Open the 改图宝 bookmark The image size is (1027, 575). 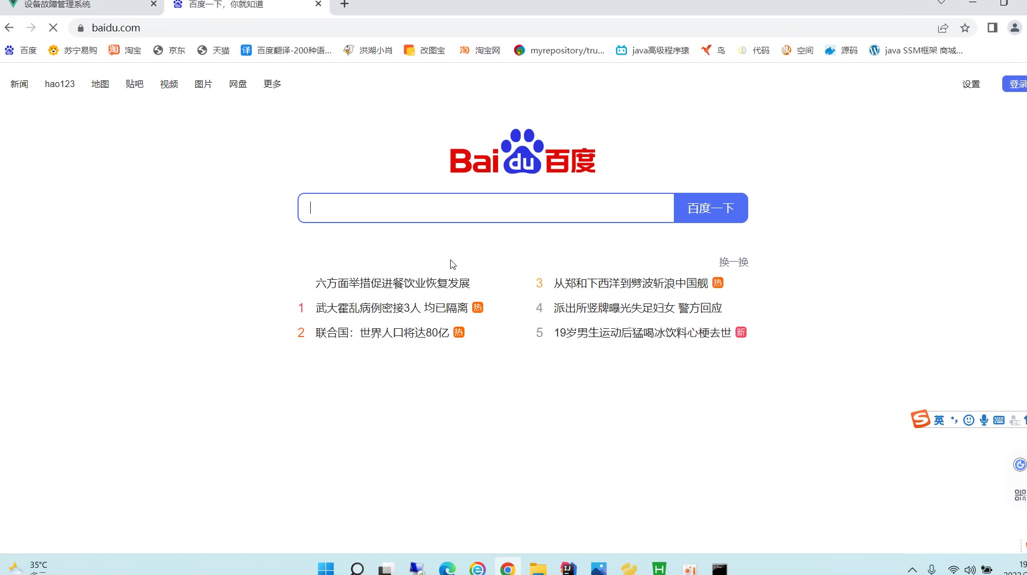tap(424, 50)
